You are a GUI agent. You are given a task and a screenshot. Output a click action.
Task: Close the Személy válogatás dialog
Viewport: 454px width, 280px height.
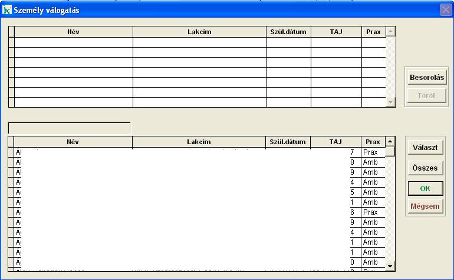(x=445, y=10)
